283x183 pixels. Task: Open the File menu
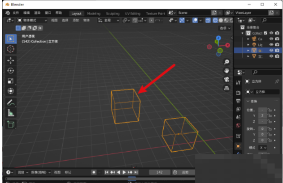tap(16, 13)
